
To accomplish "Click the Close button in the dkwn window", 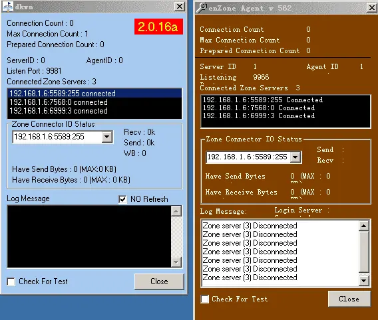I will click(159, 281).
